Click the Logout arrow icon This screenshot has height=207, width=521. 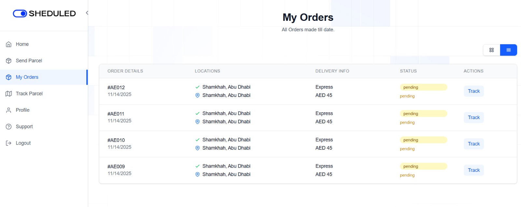(x=9, y=143)
